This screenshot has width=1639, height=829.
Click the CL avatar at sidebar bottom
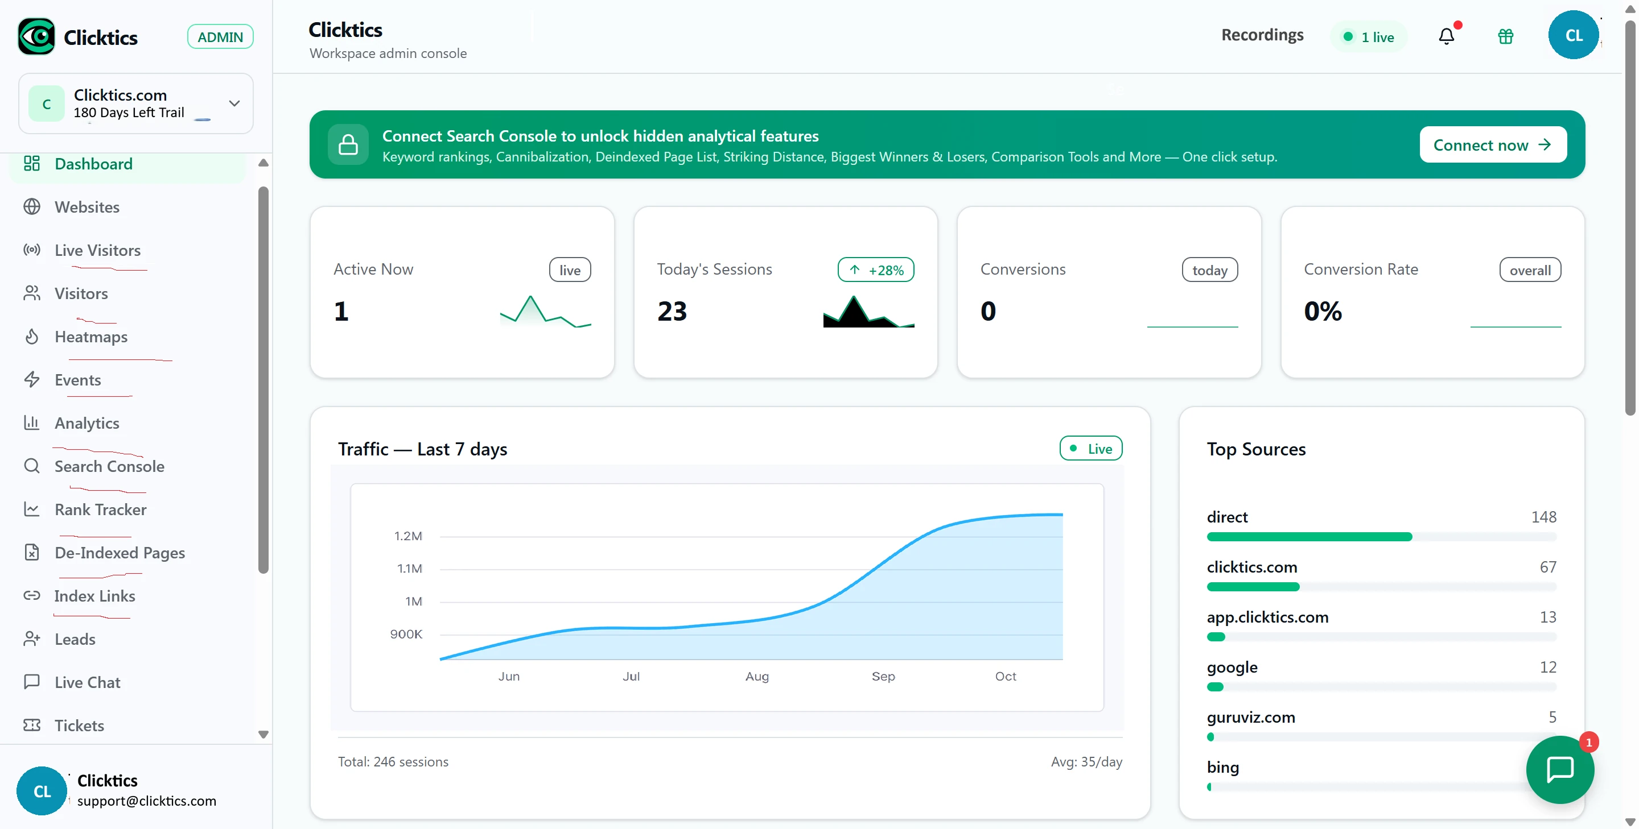[x=42, y=791]
